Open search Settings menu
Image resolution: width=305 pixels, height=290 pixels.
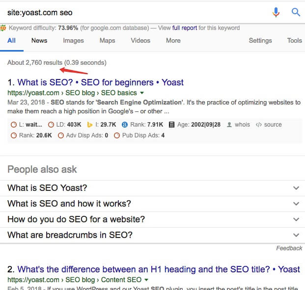260,40
